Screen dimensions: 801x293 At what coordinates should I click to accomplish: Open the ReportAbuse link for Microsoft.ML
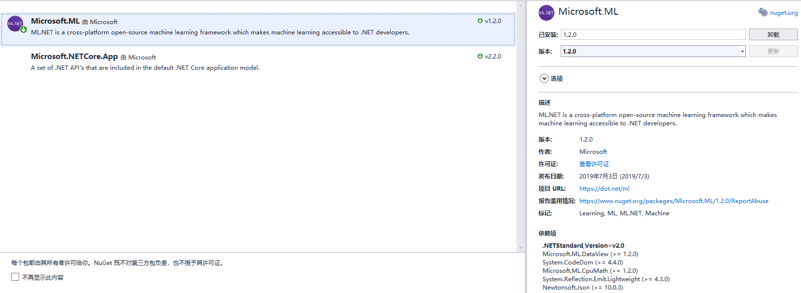click(673, 201)
